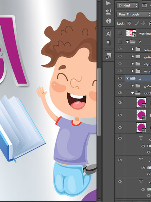Image resolution: width=151 pixels, height=202 pixels.
Task: Hide the topmost purple shape layer
Action: (120, 103)
